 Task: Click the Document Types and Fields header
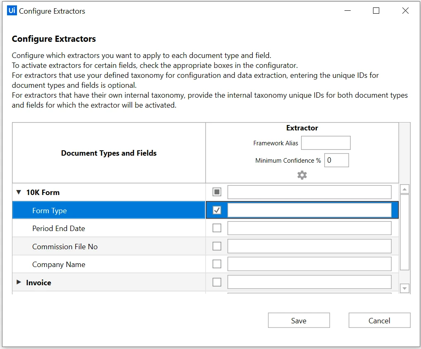point(109,153)
